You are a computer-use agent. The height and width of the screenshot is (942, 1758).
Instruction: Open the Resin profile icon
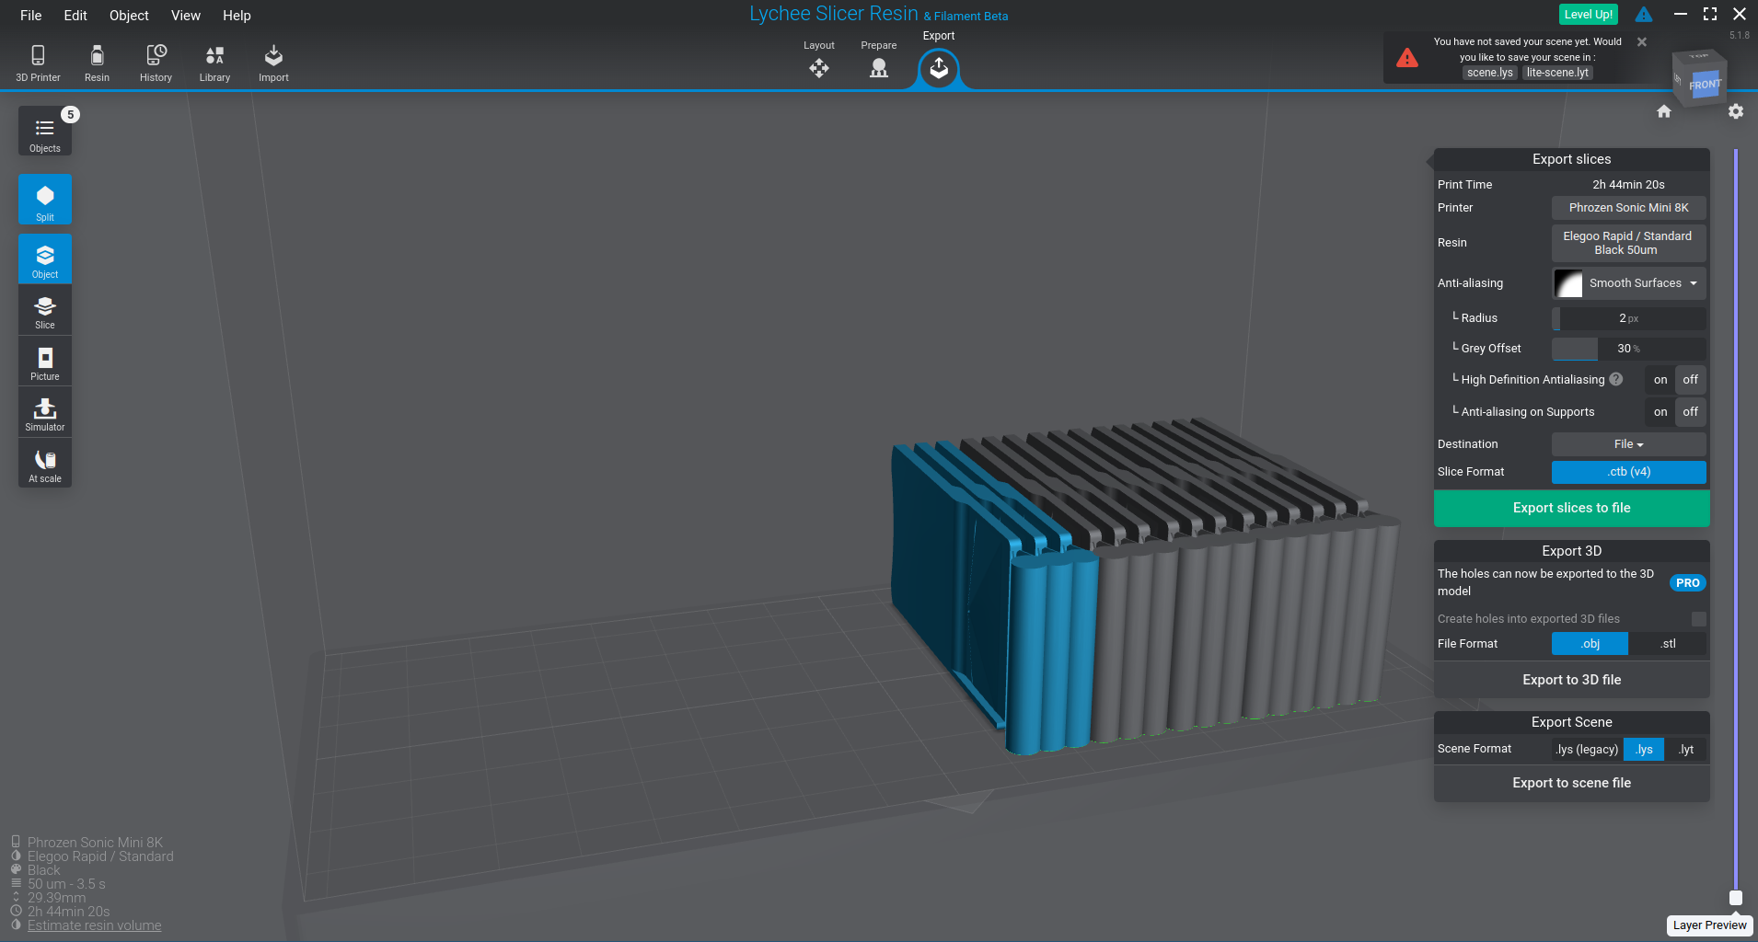tap(97, 63)
